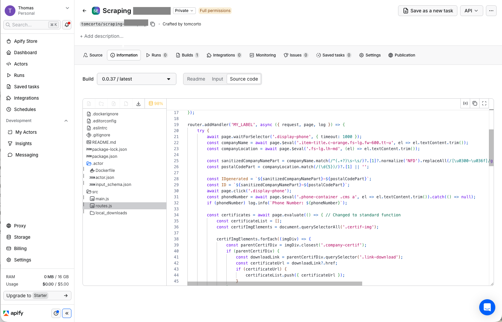Switch to the Source tab
Viewport: 502px width, 322px height.
pyautogui.click(x=93, y=55)
